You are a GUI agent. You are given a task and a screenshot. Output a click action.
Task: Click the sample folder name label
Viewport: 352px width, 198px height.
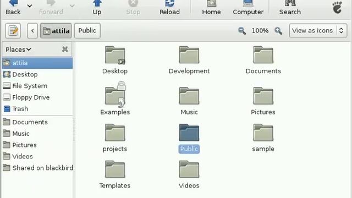[263, 149]
